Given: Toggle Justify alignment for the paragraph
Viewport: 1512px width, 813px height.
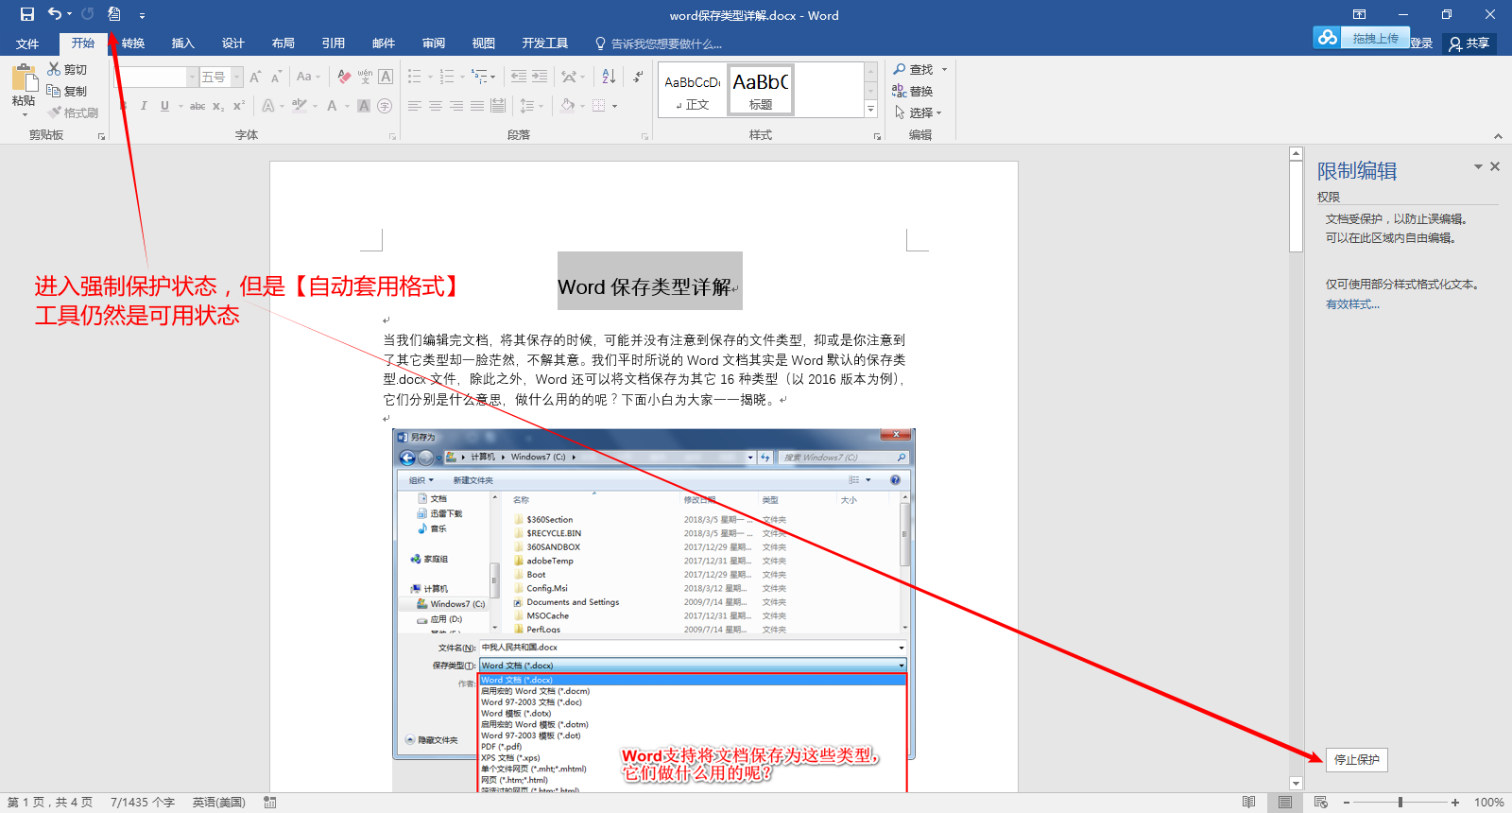Looking at the screenshot, I should tap(477, 106).
